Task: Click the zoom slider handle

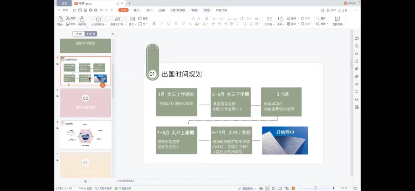Action: click(x=315, y=188)
